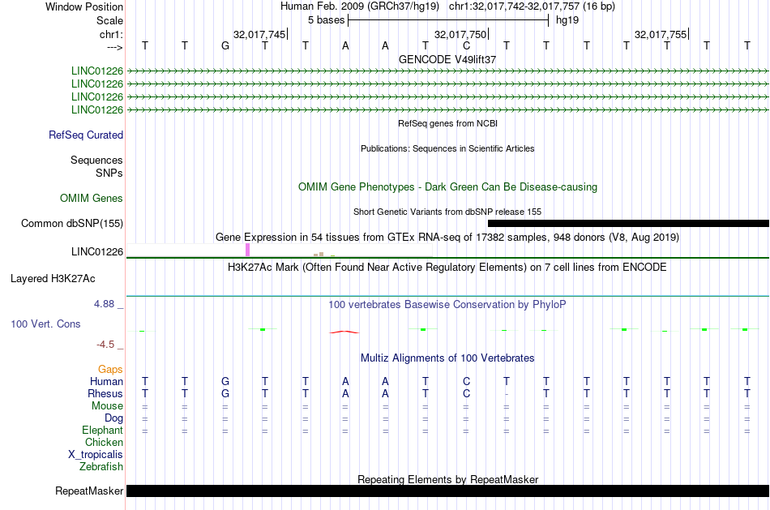Open the "H3K27Ac Mark" ENCODE track title
The height and width of the screenshot is (510, 770).
pyautogui.click(x=447, y=268)
